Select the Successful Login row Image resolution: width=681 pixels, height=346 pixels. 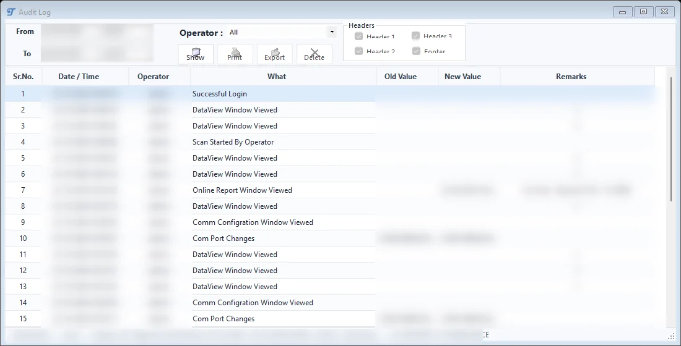(330, 94)
